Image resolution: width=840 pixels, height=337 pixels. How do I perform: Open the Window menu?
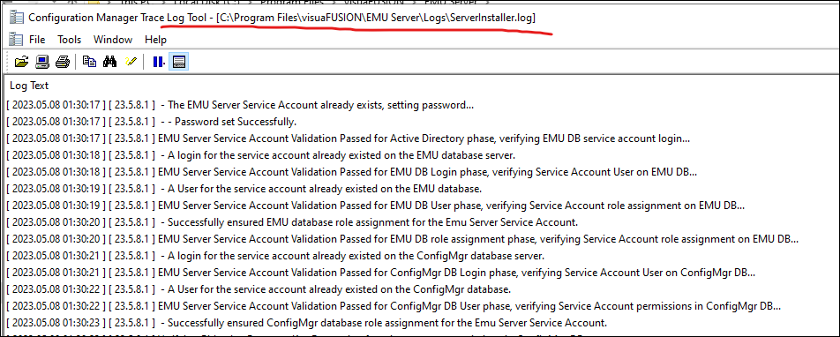[x=113, y=40]
